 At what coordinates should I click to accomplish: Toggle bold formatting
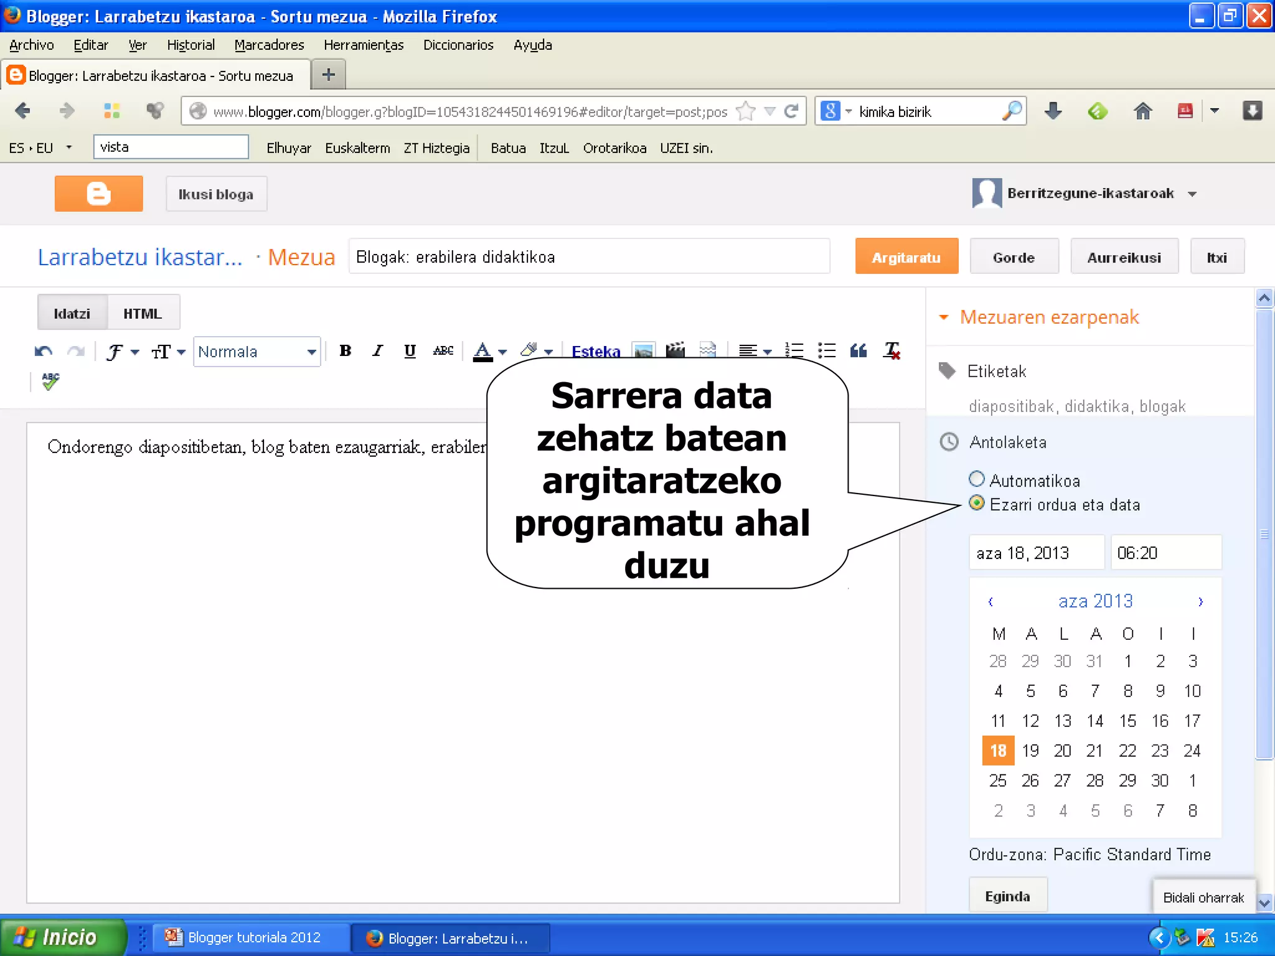[345, 351]
